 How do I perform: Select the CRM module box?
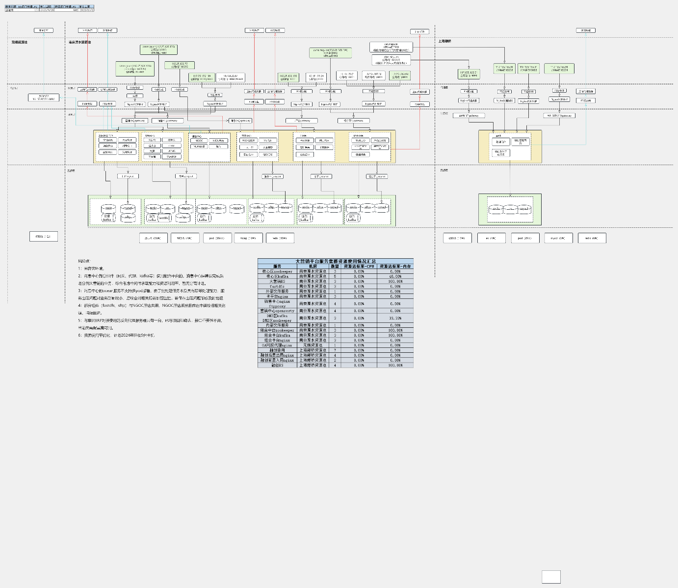(x=171, y=146)
